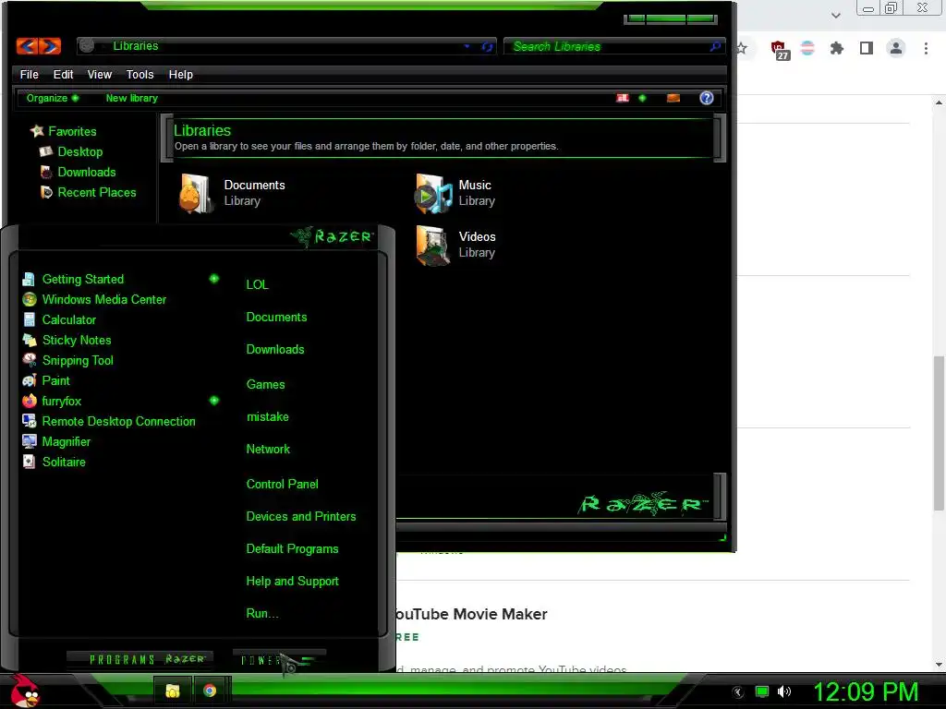Click the Angry Bird Start button

pos(24,691)
